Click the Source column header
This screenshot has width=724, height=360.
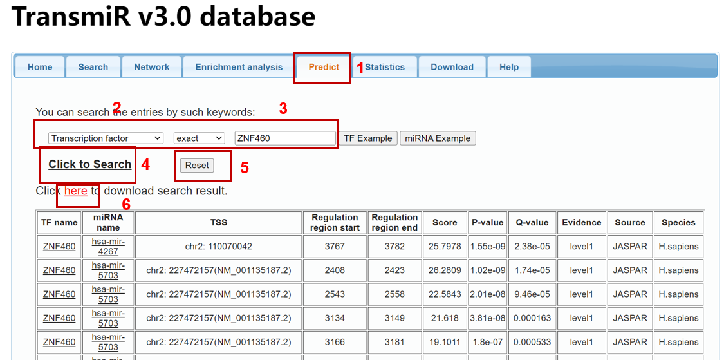click(630, 222)
